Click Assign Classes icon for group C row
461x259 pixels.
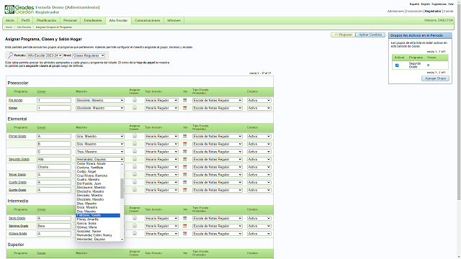135,151
